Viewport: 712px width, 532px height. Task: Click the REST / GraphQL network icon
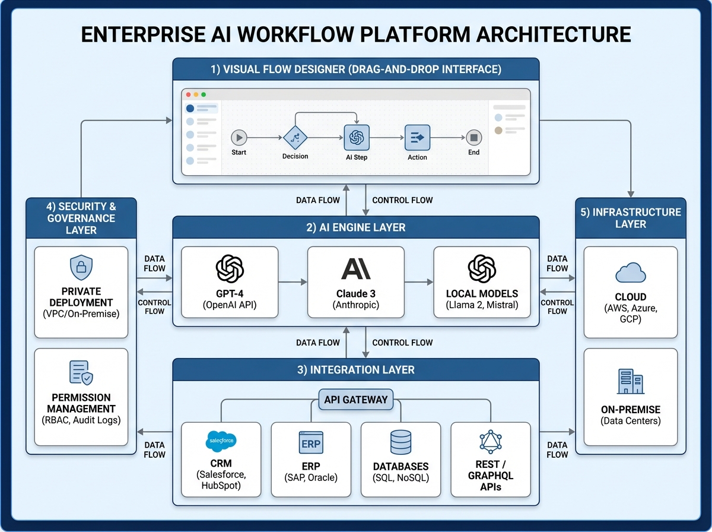coord(490,442)
